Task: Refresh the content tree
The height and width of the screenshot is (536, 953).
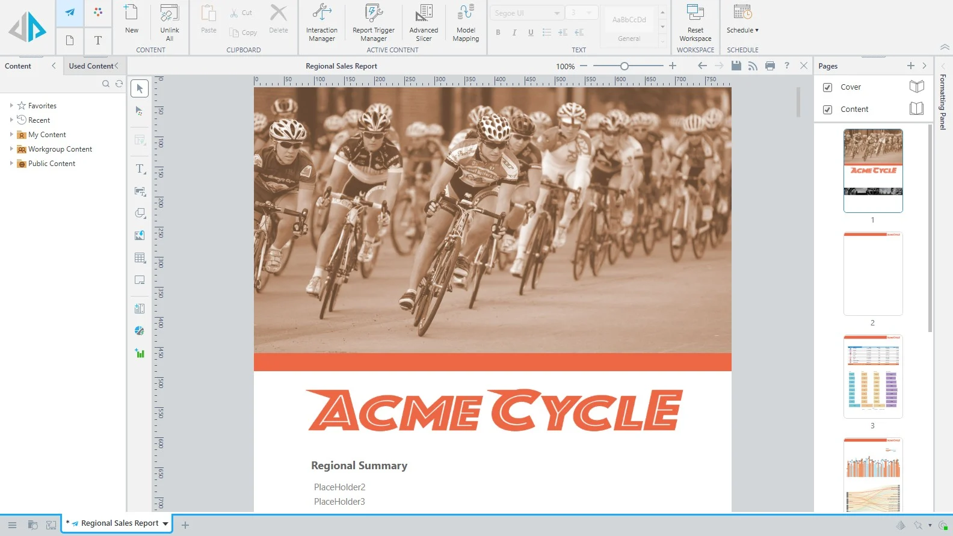Action: click(x=119, y=84)
